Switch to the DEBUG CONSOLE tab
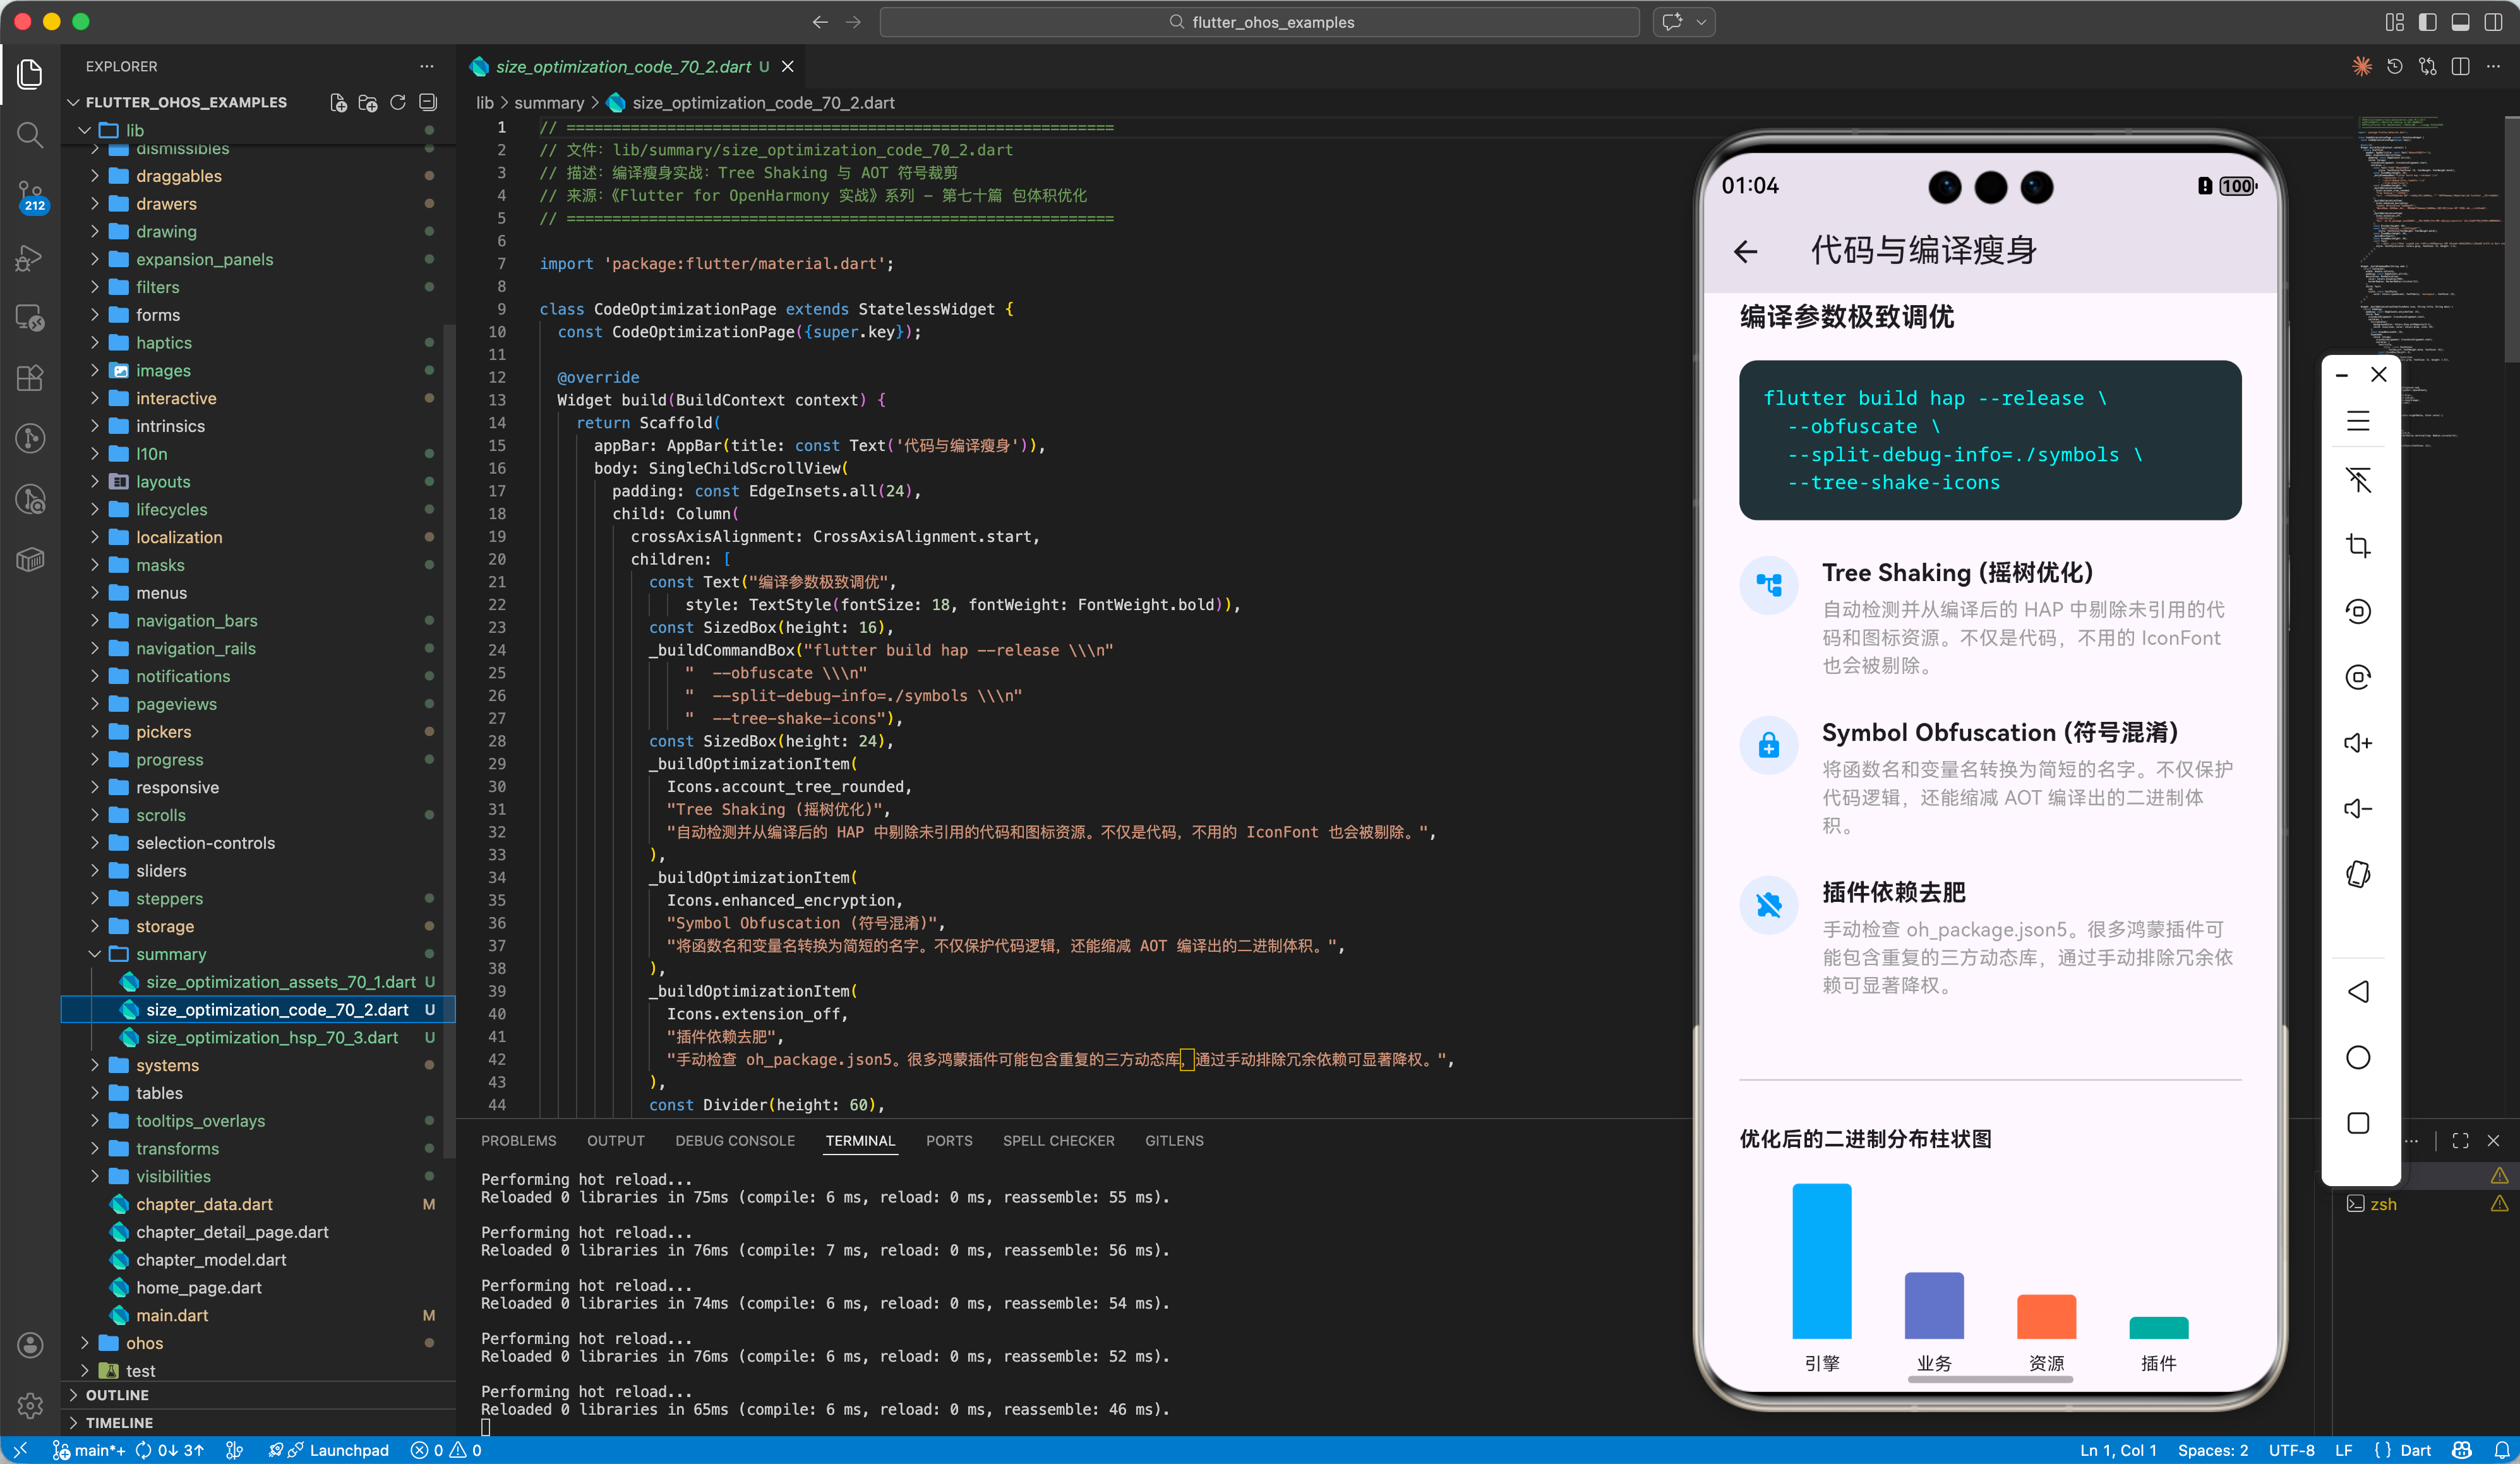This screenshot has width=2520, height=1464. click(x=735, y=1140)
